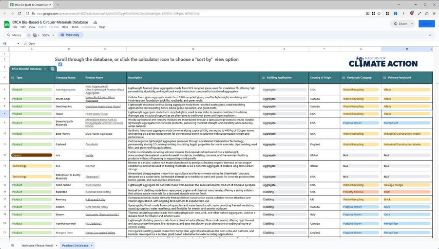Click the View only button

pyautogui.click(x=70, y=35)
